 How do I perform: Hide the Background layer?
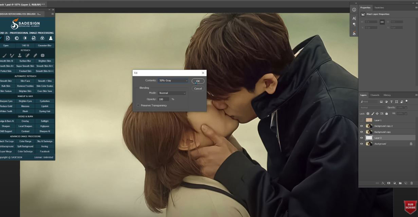coord(361,144)
